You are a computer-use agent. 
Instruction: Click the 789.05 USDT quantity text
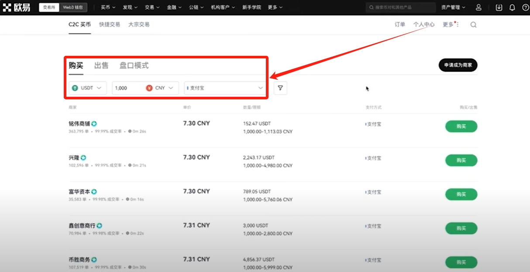257,192
